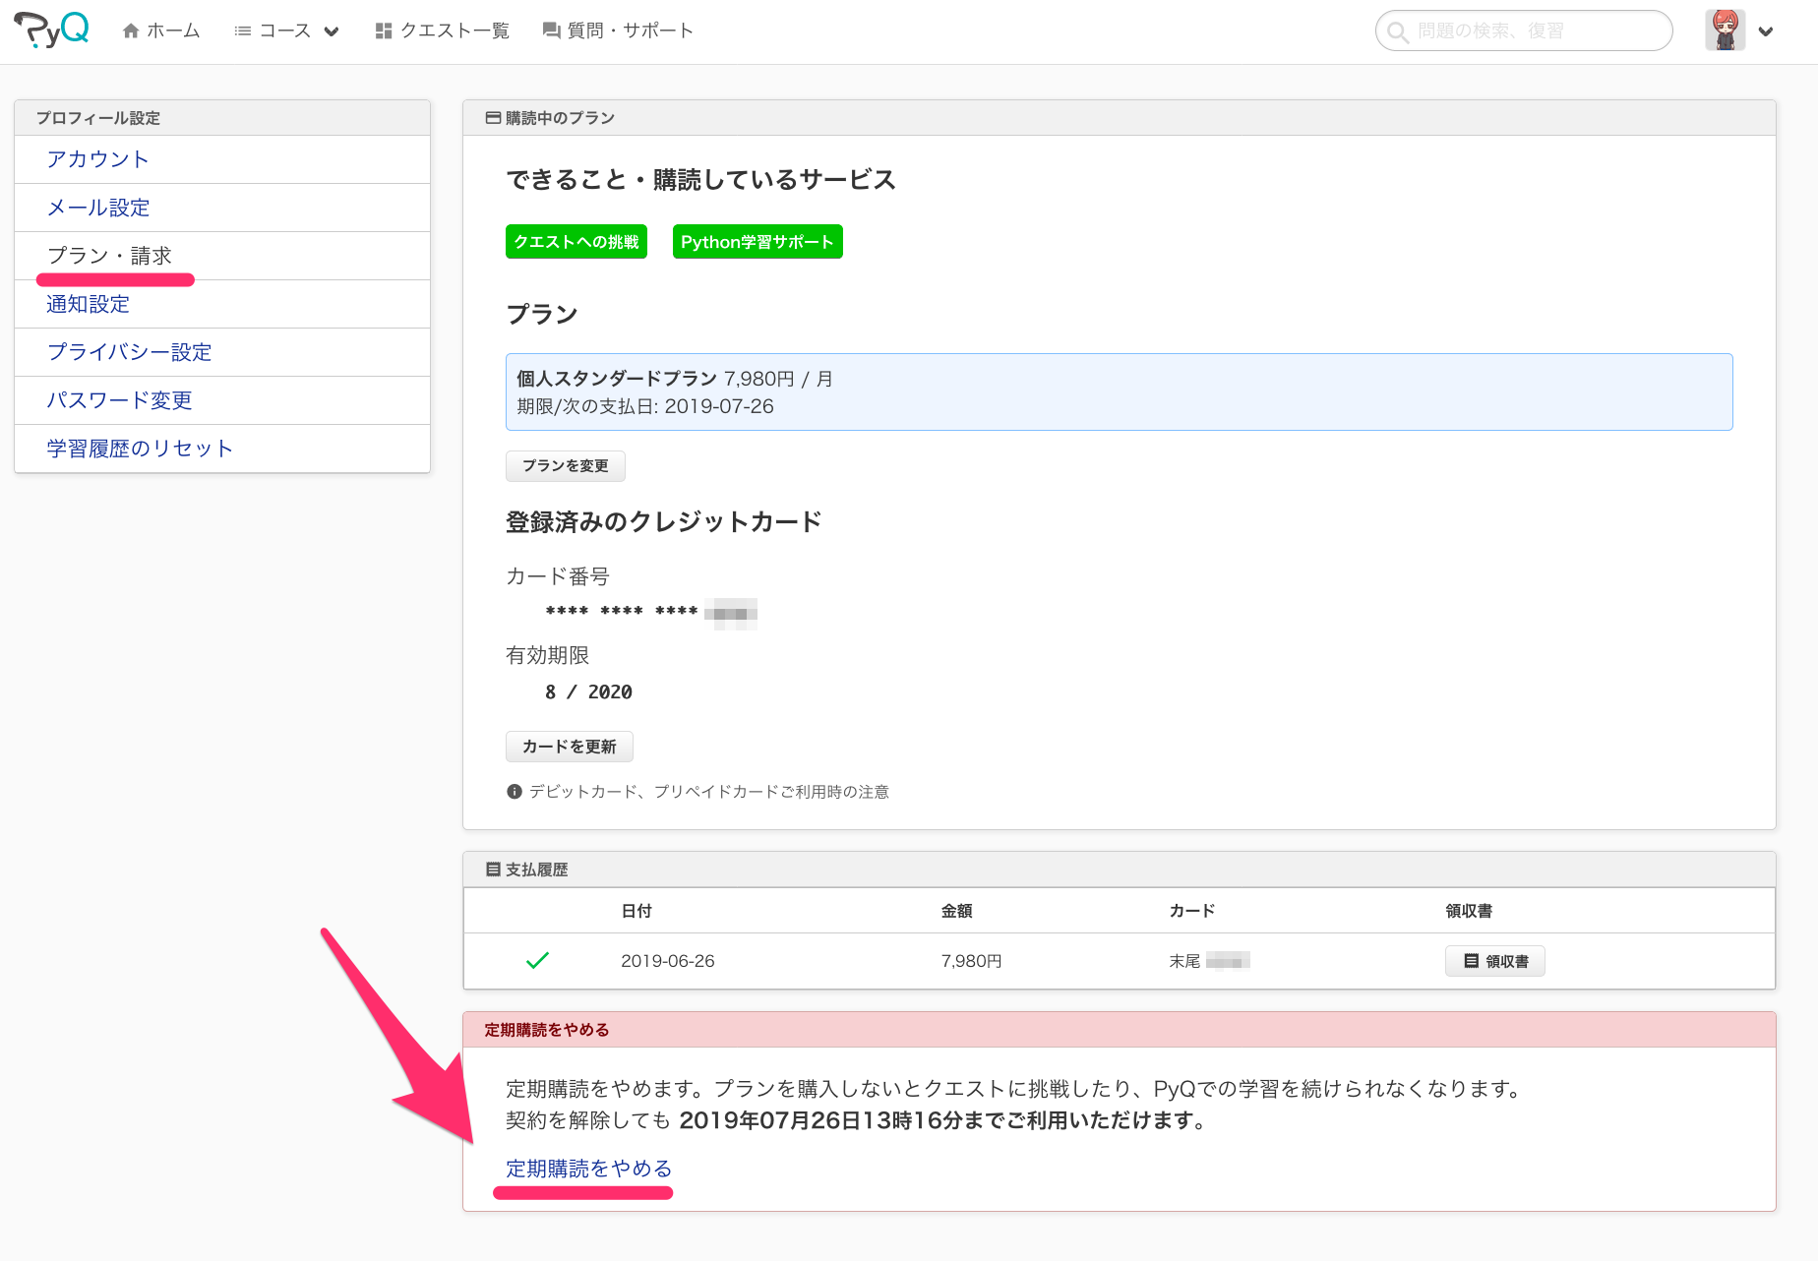Click the 定期購読をやめる link
This screenshot has height=1261, width=1818.
[587, 1169]
